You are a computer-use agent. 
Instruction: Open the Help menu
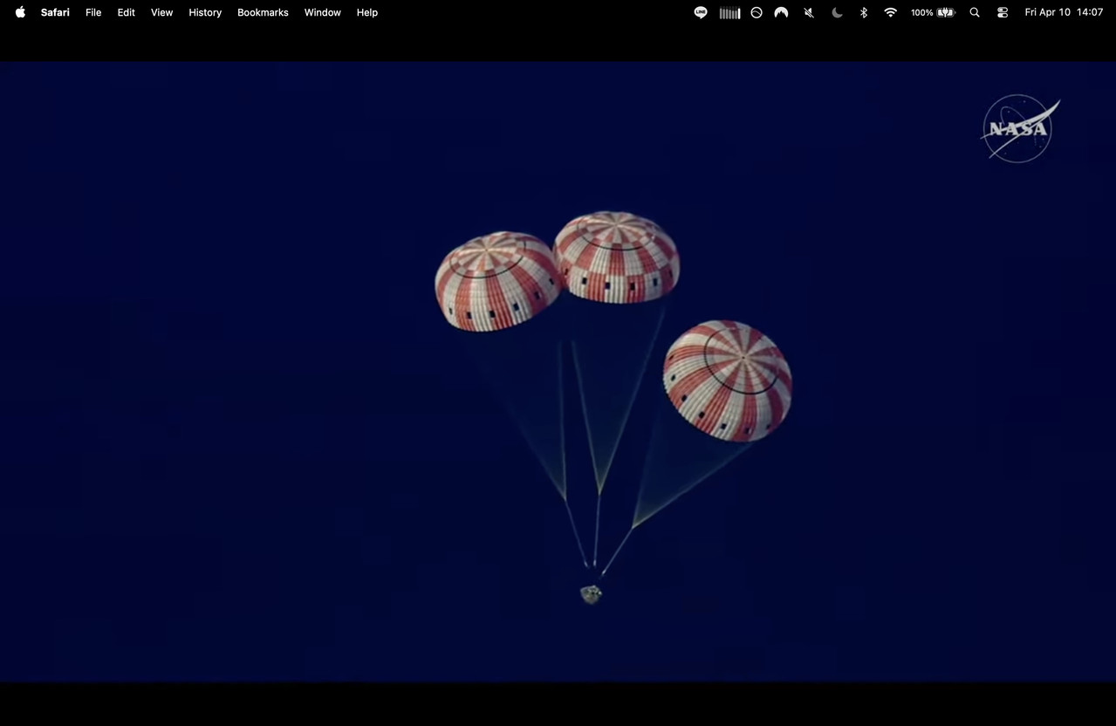click(367, 12)
